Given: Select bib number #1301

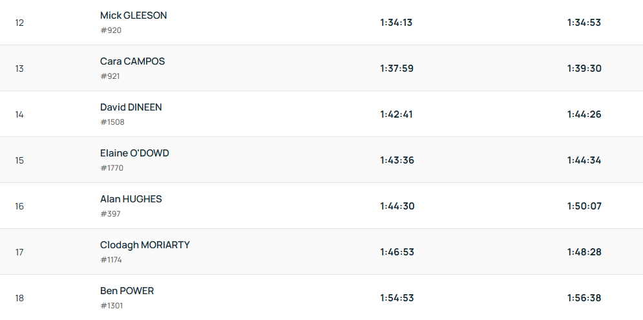Looking at the screenshot, I should point(112,305).
